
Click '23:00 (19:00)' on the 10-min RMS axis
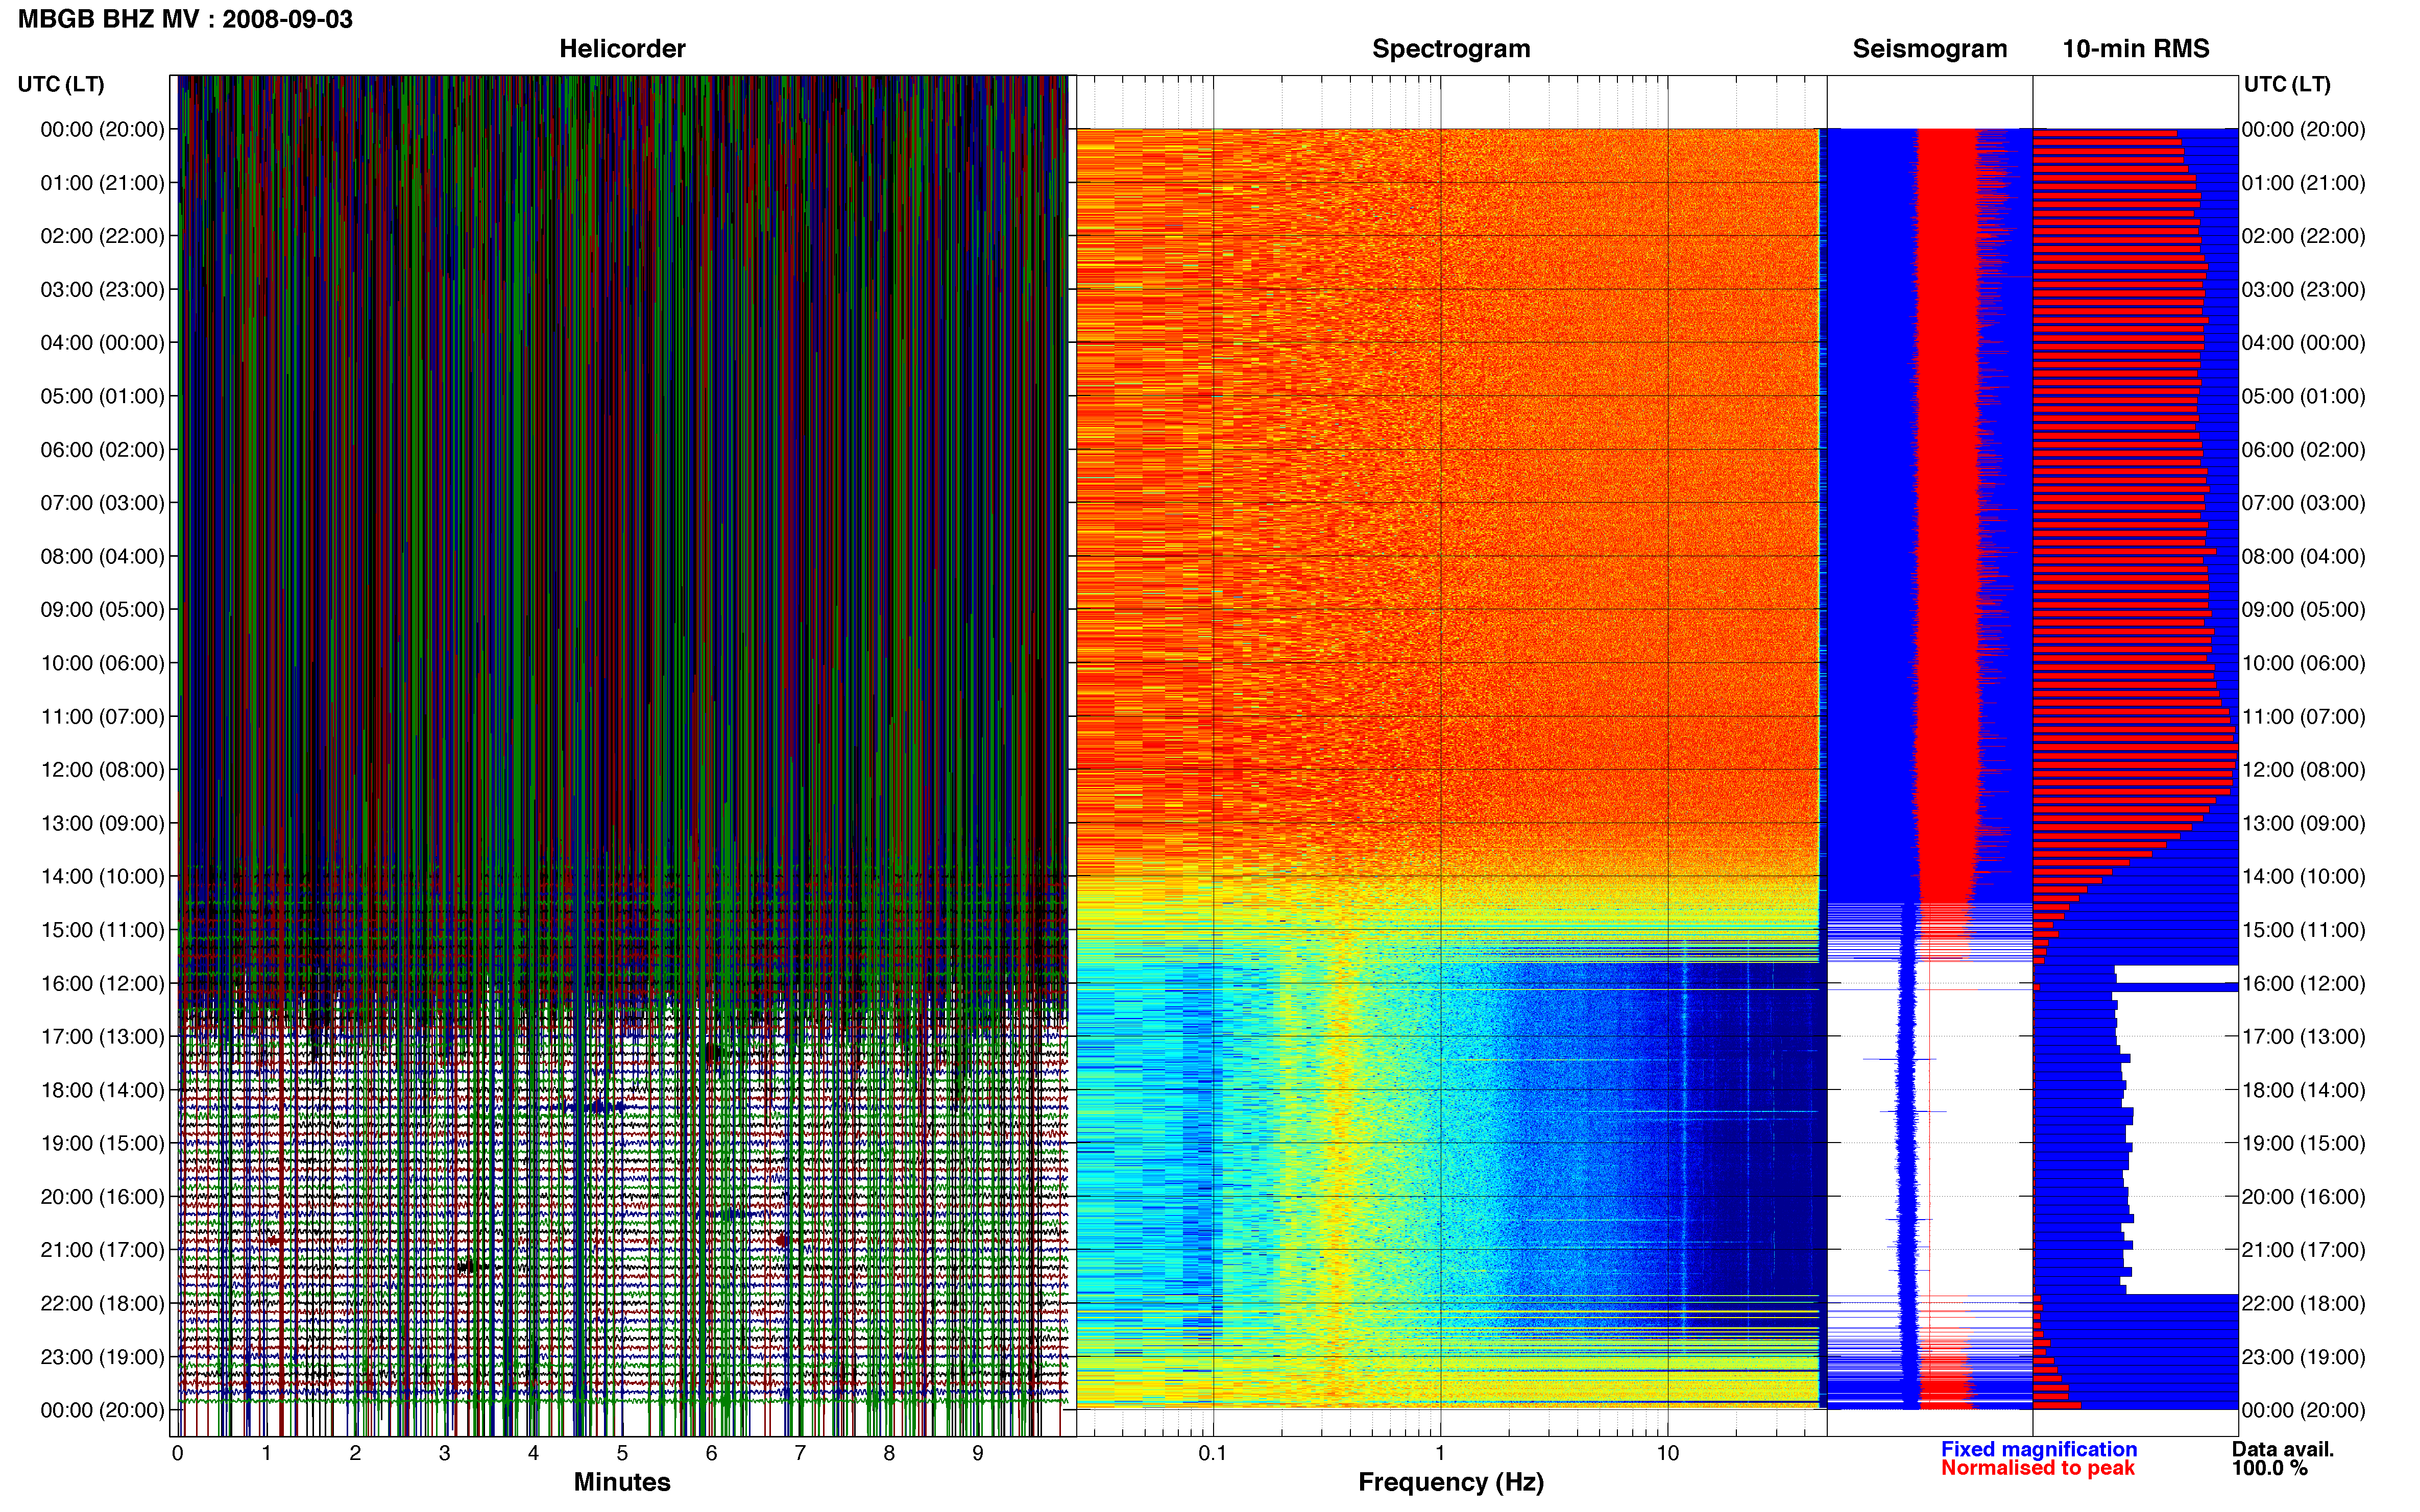click(2303, 1357)
